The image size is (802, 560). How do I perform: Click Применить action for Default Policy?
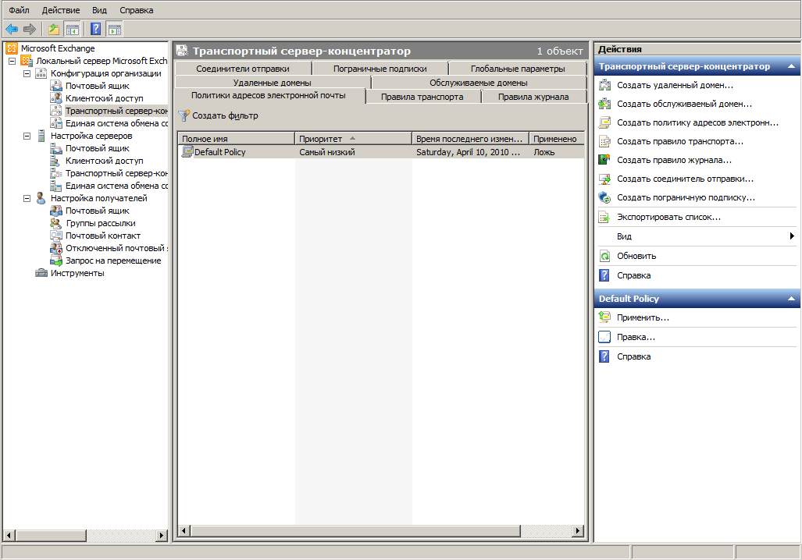(x=643, y=317)
